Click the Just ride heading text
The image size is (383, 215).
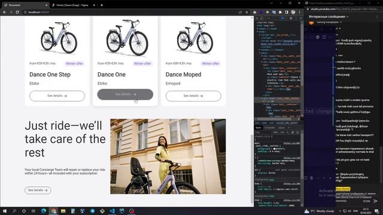point(65,139)
